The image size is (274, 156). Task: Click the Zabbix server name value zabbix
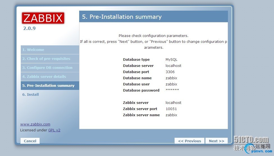point(171,115)
